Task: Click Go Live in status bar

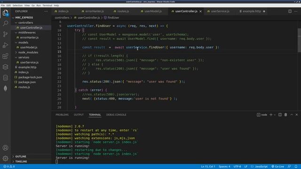Action: pyautogui.click(x=277, y=167)
